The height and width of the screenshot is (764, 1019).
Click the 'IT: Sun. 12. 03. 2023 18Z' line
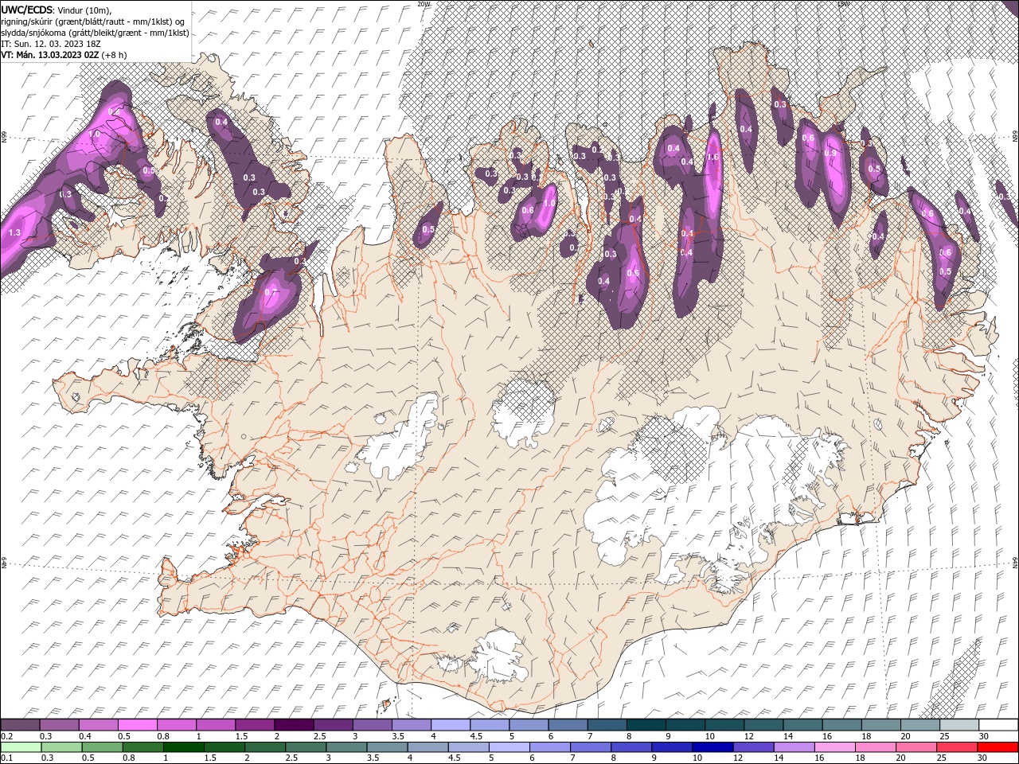tap(50, 44)
